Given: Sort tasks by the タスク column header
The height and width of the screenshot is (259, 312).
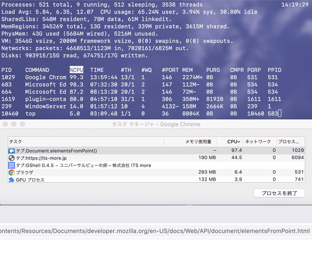Looking at the screenshot, I should pos(85,141).
